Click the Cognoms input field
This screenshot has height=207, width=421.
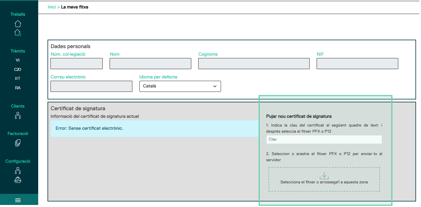254,64
